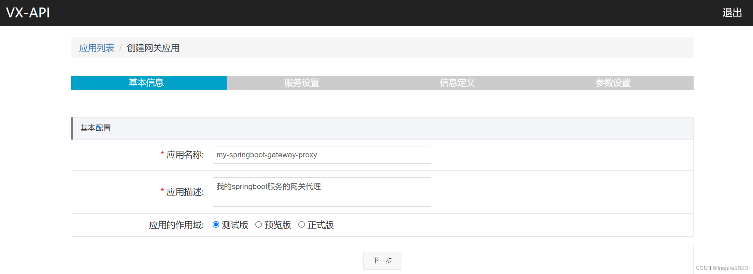
Task: Click the 下一步 next button
Action: [382, 261]
